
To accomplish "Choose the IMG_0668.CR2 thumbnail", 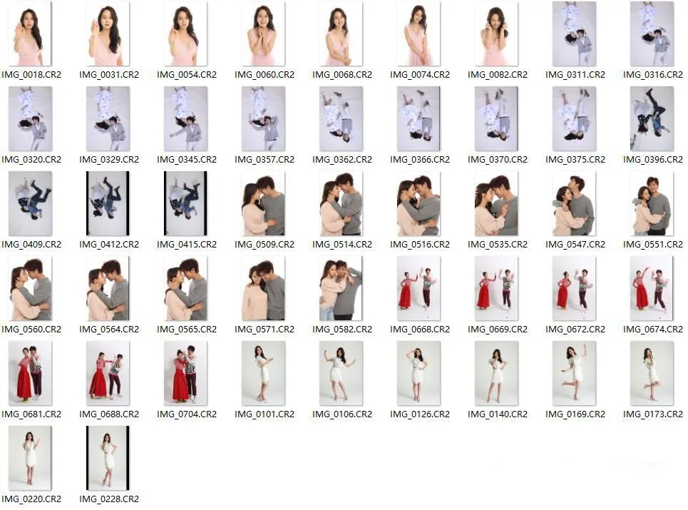I will point(419,288).
